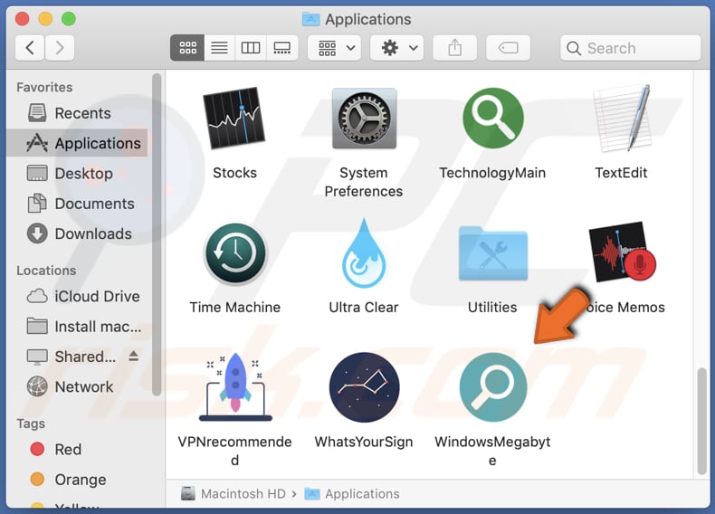
Task: Open Desktop in the sidebar
Action: pos(78,174)
